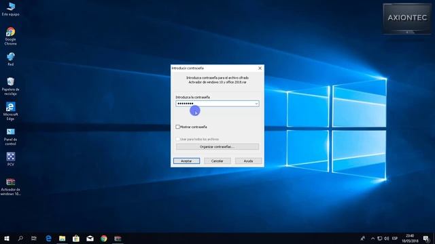Open the Red network desktop icon
The width and height of the screenshot is (435, 244).
click(x=11, y=59)
